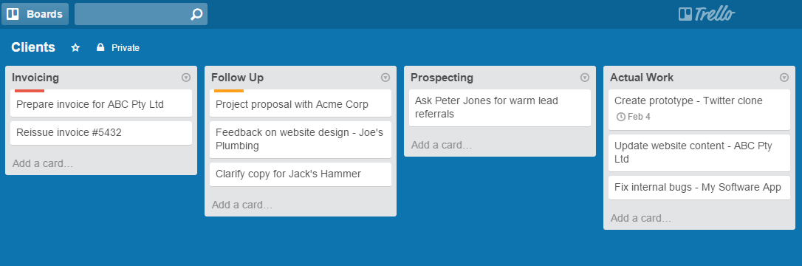Click red label on ABC invoice card
802x266 pixels.
pyautogui.click(x=30, y=91)
